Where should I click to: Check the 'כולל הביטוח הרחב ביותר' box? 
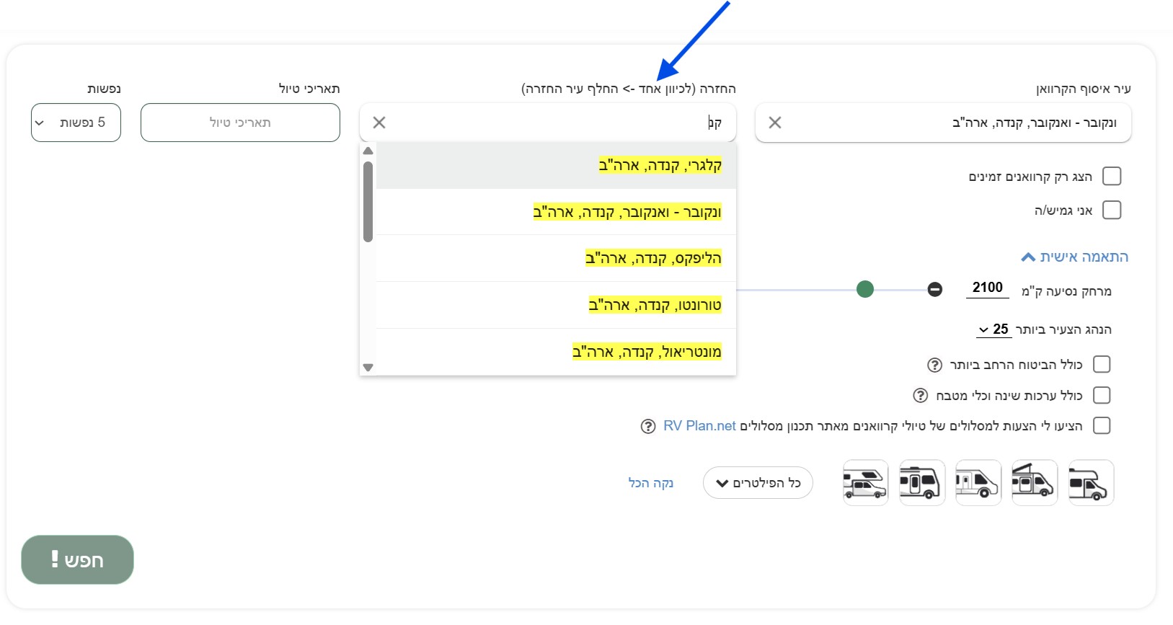pyautogui.click(x=1102, y=365)
